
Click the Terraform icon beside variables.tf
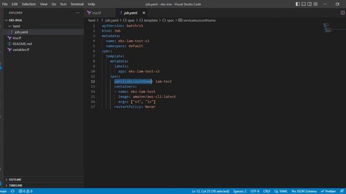[10, 50]
